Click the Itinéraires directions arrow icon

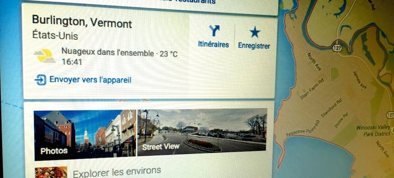[214, 31]
